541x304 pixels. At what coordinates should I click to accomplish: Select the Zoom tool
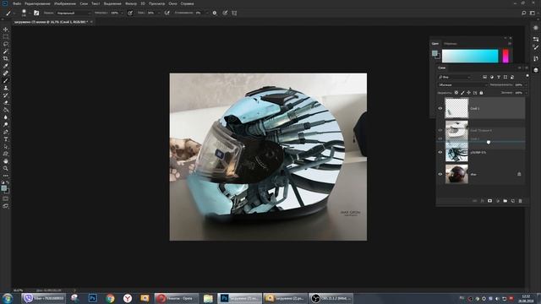(x=6, y=168)
